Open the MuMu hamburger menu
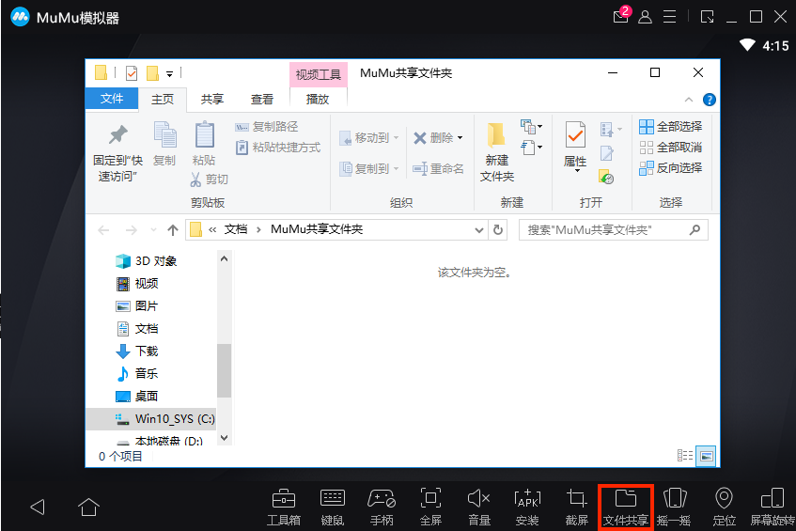Image resolution: width=796 pixels, height=531 pixels. click(x=669, y=17)
